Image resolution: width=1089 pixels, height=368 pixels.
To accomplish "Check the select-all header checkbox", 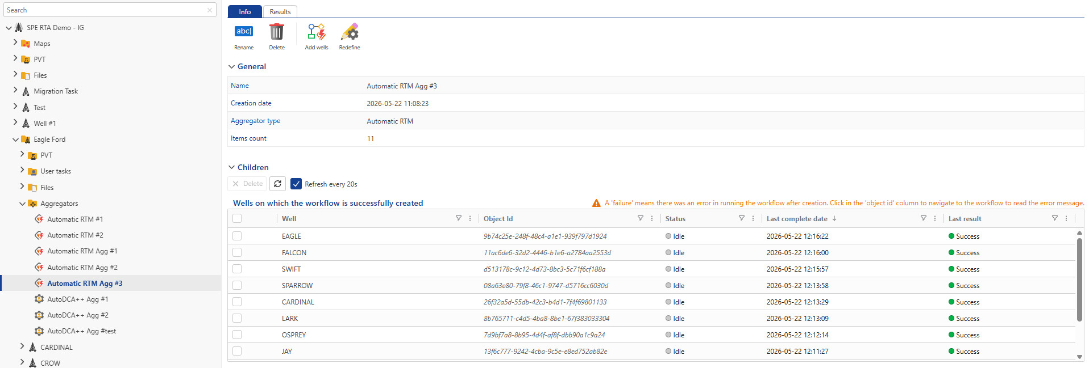I will 237,218.
